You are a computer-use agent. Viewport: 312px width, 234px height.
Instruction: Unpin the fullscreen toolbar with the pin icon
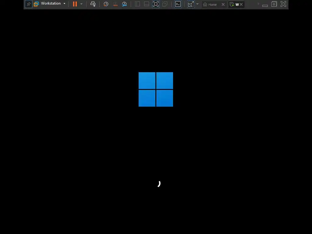[29, 4]
